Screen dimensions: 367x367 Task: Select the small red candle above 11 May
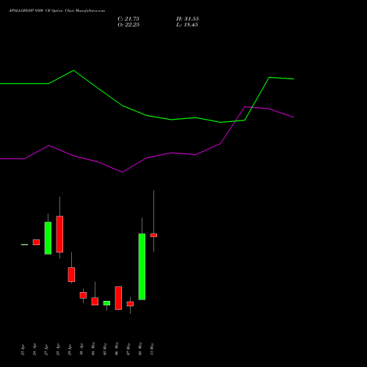153,236
